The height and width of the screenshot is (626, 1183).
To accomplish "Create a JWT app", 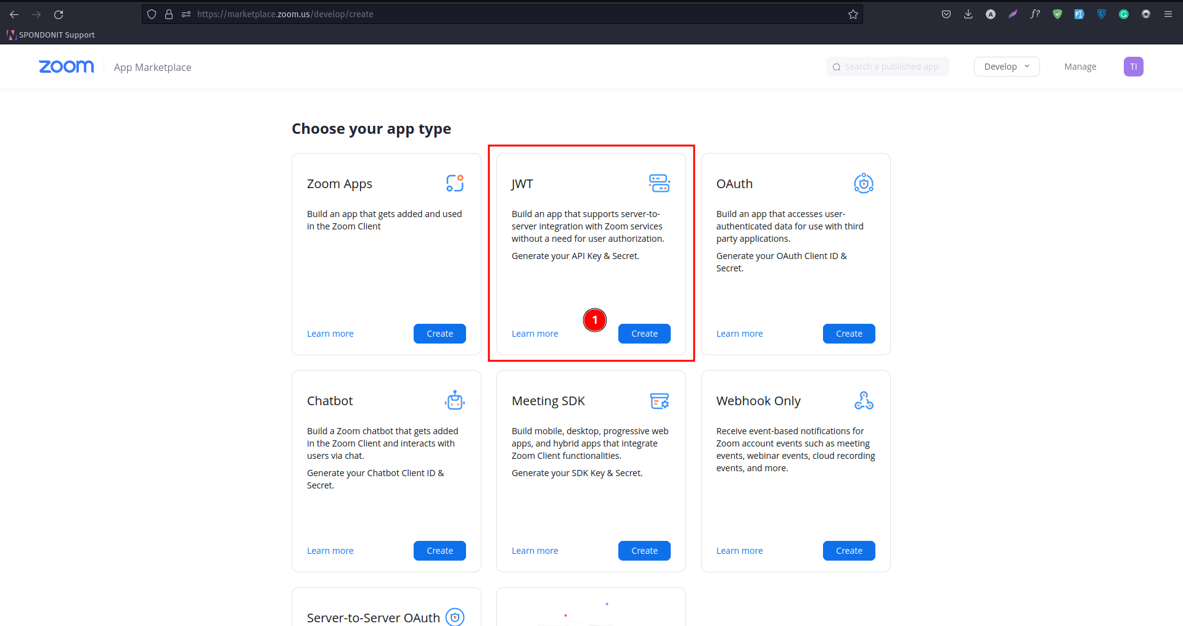I will [644, 334].
